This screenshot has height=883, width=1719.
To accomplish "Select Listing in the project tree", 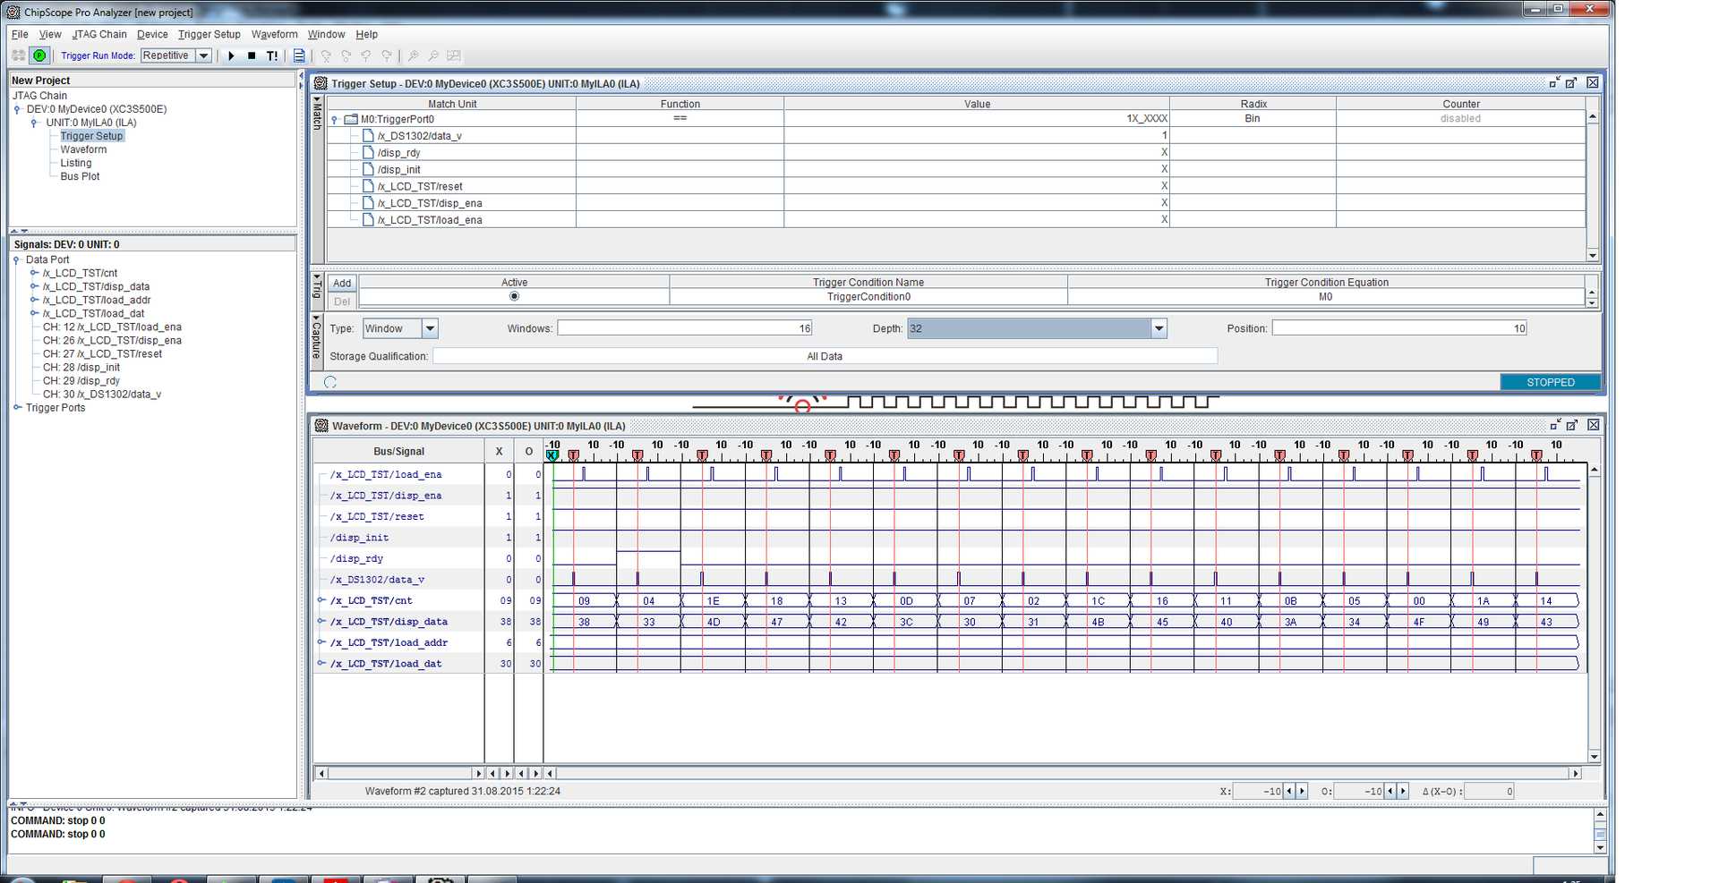I will point(76,163).
